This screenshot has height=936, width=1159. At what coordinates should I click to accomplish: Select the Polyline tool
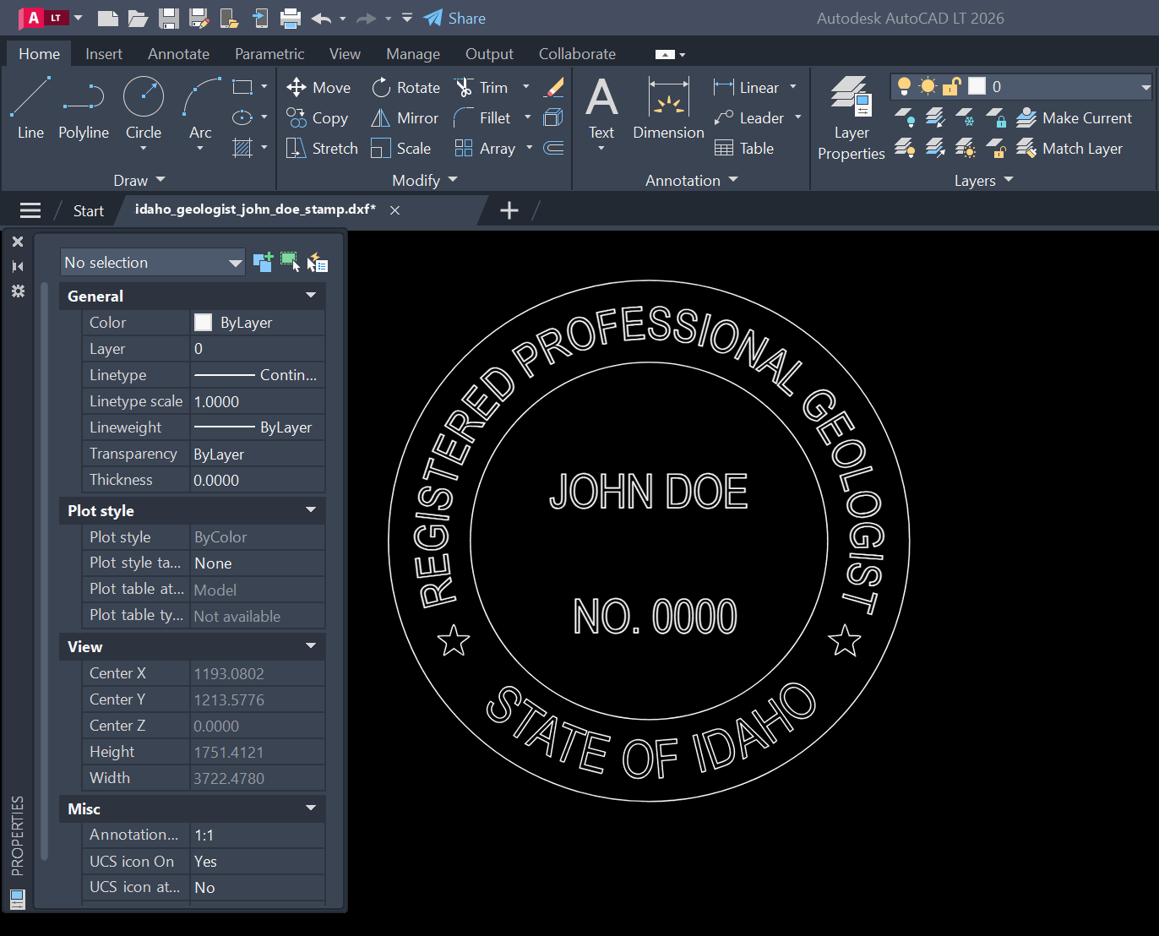[x=84, y=108]
